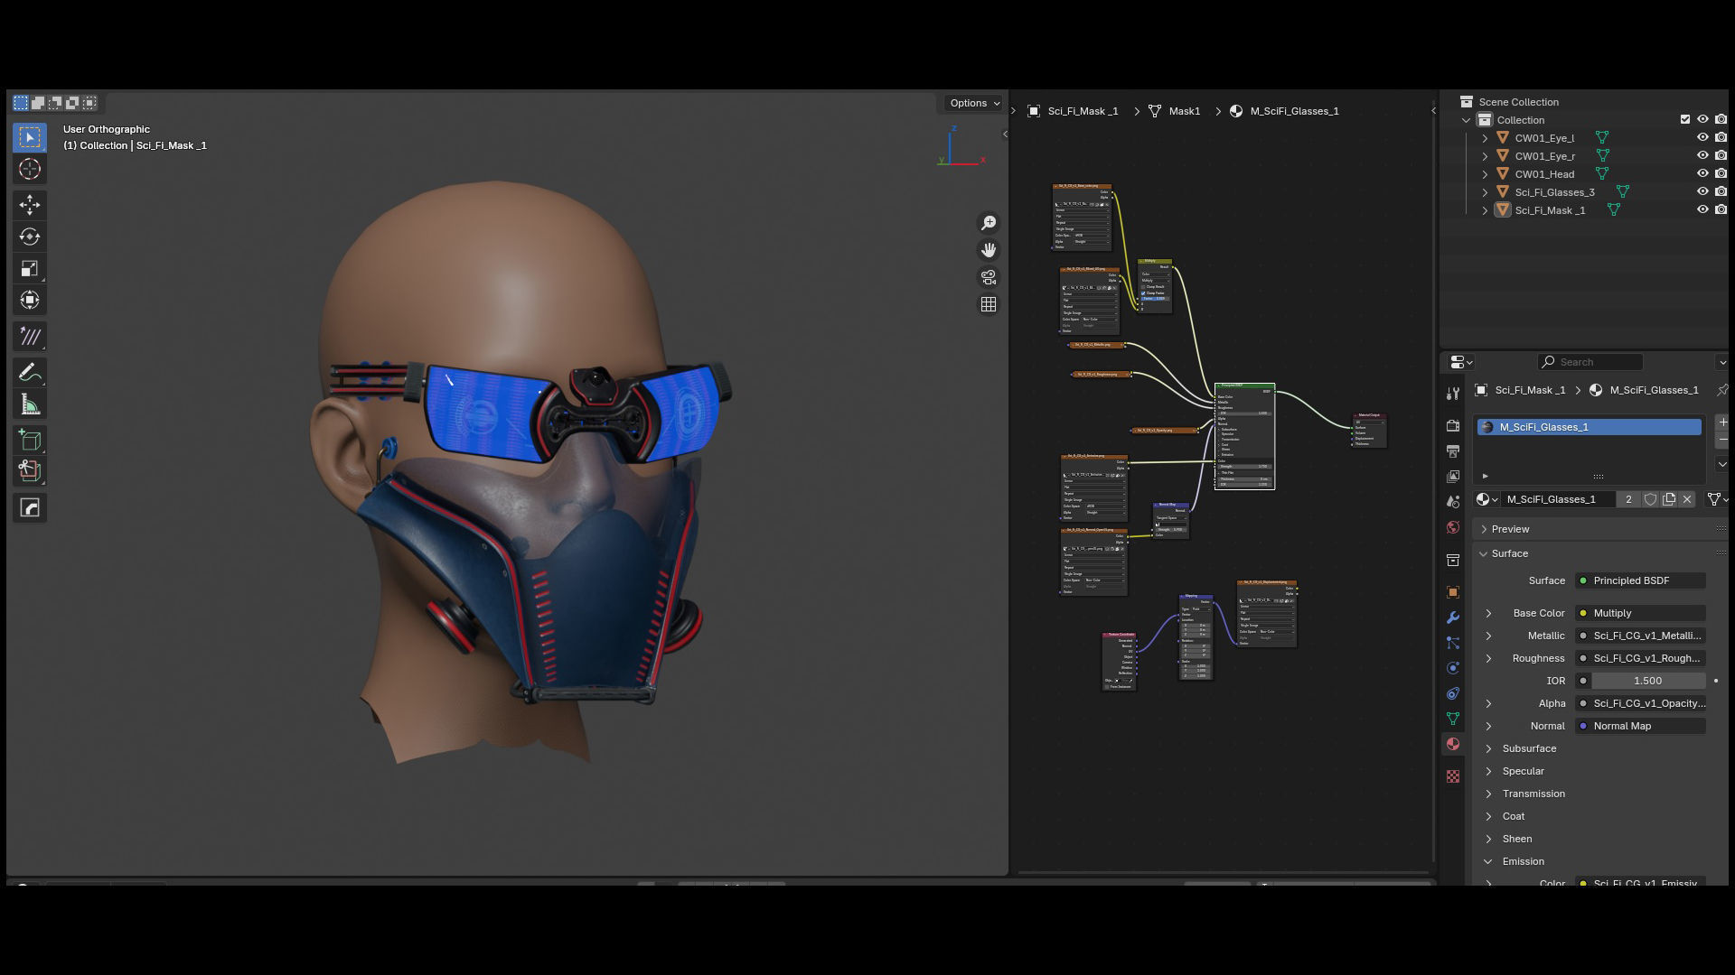This screenshot has width=1735, height=975.
Task: Expand the CW01_Head outliner item
Action: [1485, 174]
